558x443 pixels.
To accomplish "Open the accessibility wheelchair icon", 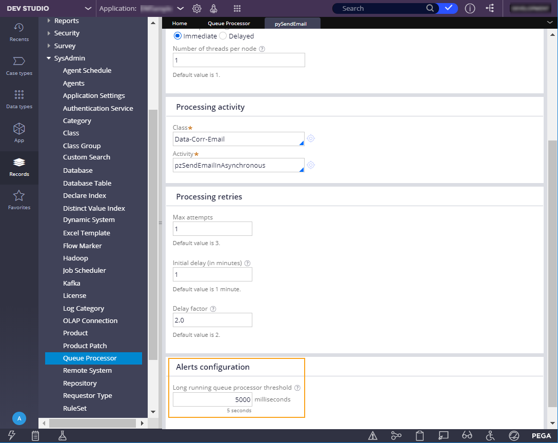I will pos(490,435).
